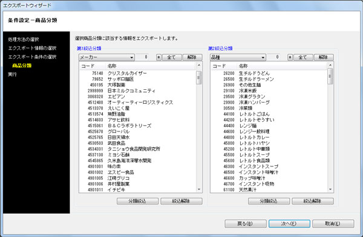The height and width of the screenshot is (237, 363).
Task: Select row レトルトハヤシ
Action: (269, 144)
